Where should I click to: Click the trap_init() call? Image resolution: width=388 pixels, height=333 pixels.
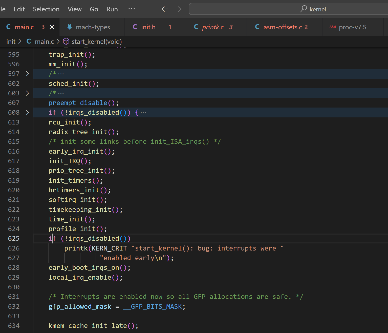(72, 54)
